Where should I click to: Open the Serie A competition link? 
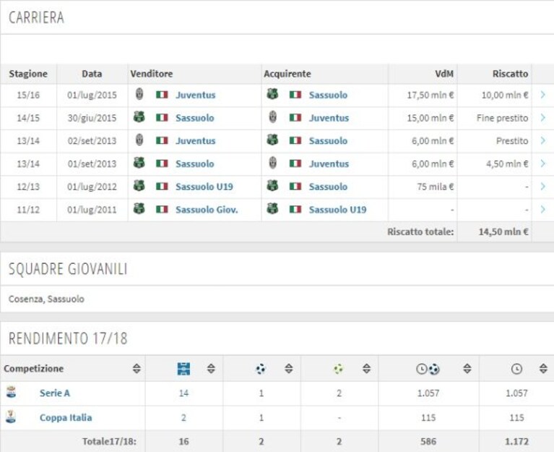click(x=55, y=393)
